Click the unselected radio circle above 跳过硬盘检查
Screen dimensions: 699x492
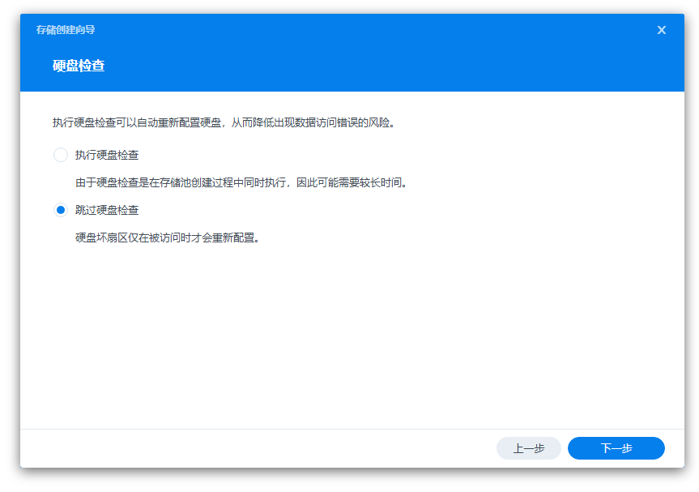(x=60, y=155)
